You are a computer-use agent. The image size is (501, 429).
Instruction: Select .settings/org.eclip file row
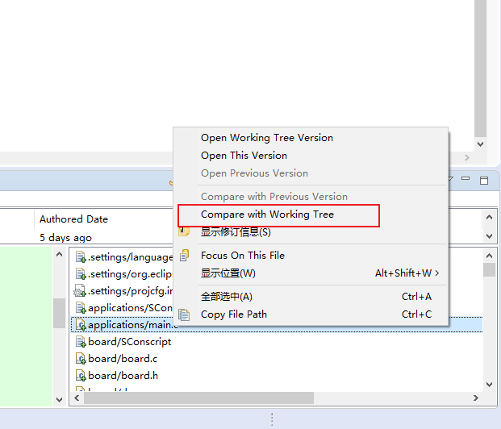point(130,274)
